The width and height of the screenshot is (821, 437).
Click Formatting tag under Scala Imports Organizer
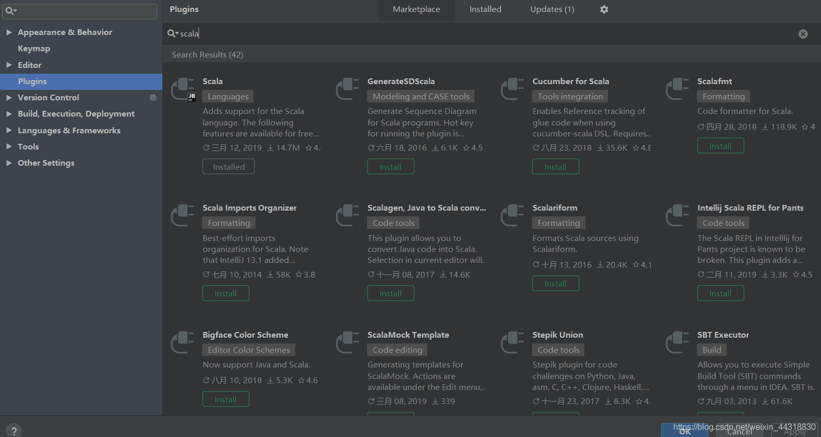coord(229,223)
